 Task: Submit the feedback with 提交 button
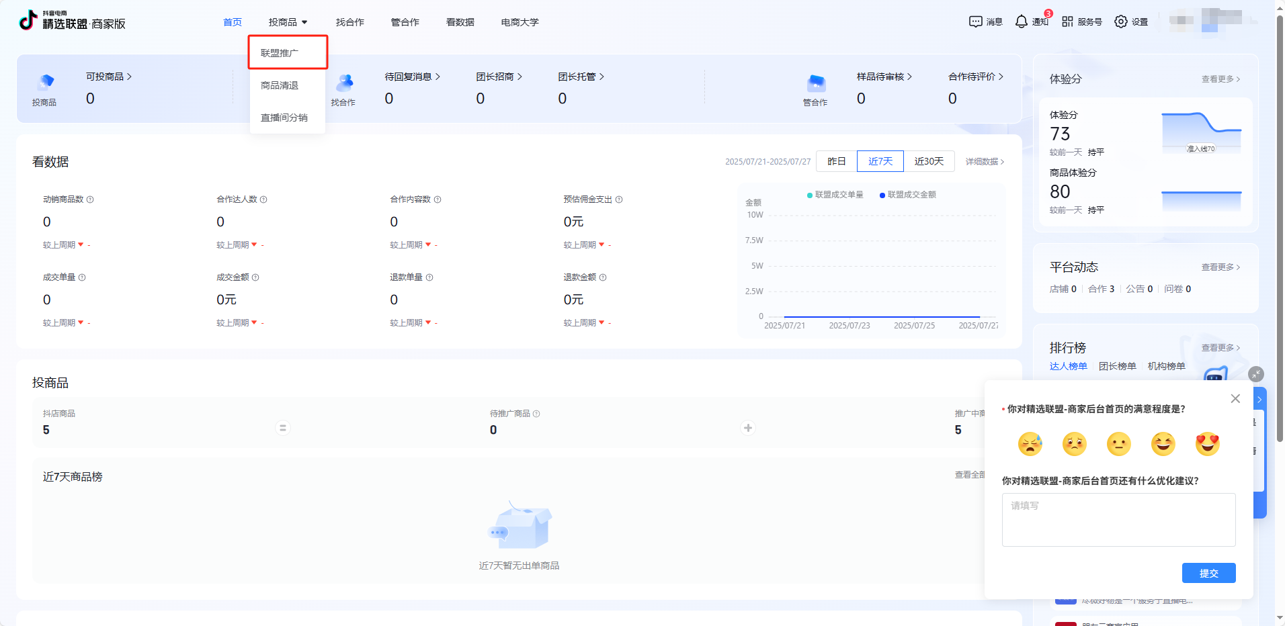tap(1208, 573)
